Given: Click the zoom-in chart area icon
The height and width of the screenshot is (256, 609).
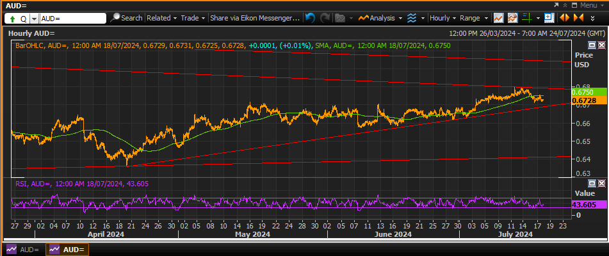Looking at the screenshot, I should point(549,18).
